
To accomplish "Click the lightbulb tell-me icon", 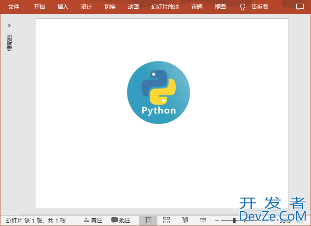I will click(242, 7).
